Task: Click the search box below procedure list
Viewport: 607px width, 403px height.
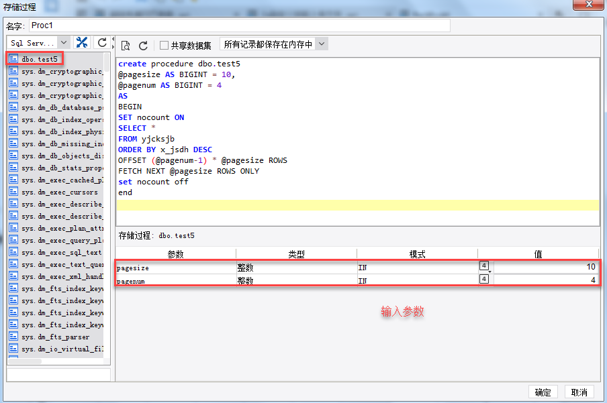Action: pyautogui.click(x=58, y=375)
